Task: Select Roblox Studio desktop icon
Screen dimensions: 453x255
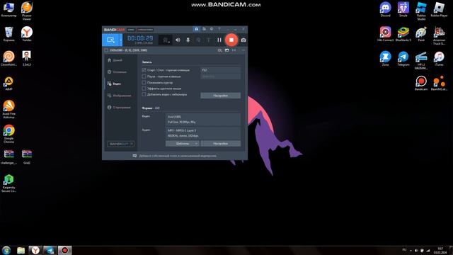Action: [421, 11]
